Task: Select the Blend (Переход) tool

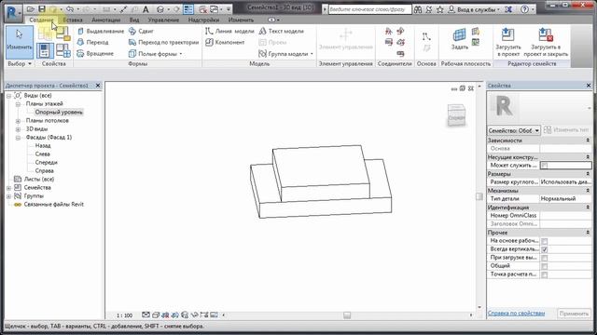Action: pyautogui.click(x=93, y=42)
